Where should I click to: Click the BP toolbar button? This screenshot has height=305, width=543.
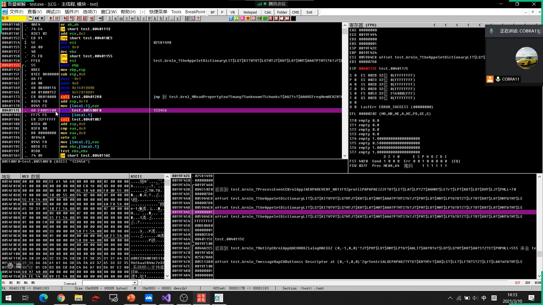pyautogui.click(x=213, y=12)
